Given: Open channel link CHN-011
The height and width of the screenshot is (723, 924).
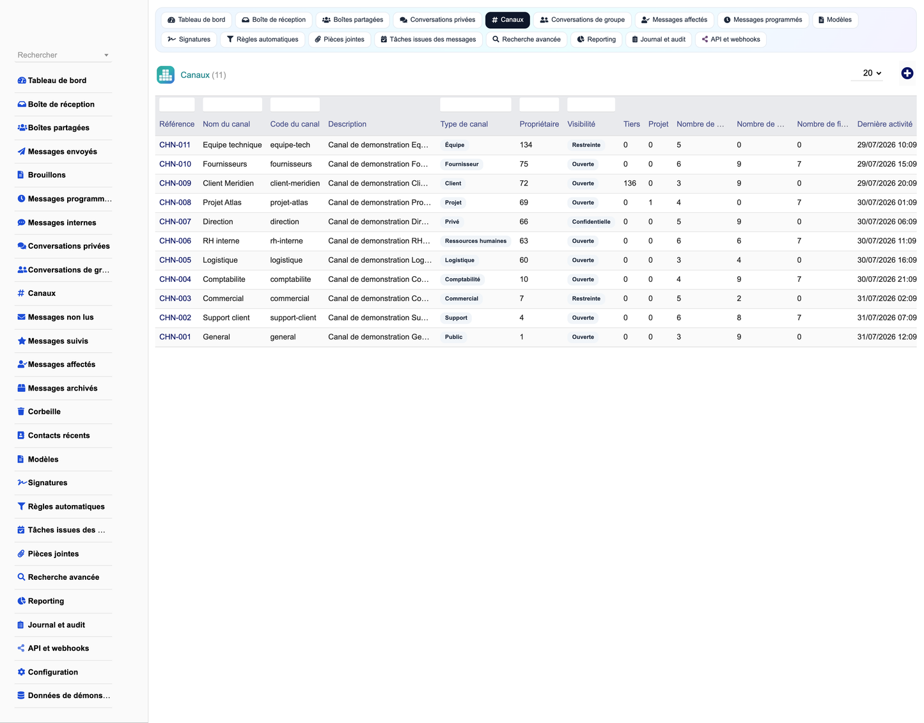Looking at the screenshot, I should pos(175,145).
